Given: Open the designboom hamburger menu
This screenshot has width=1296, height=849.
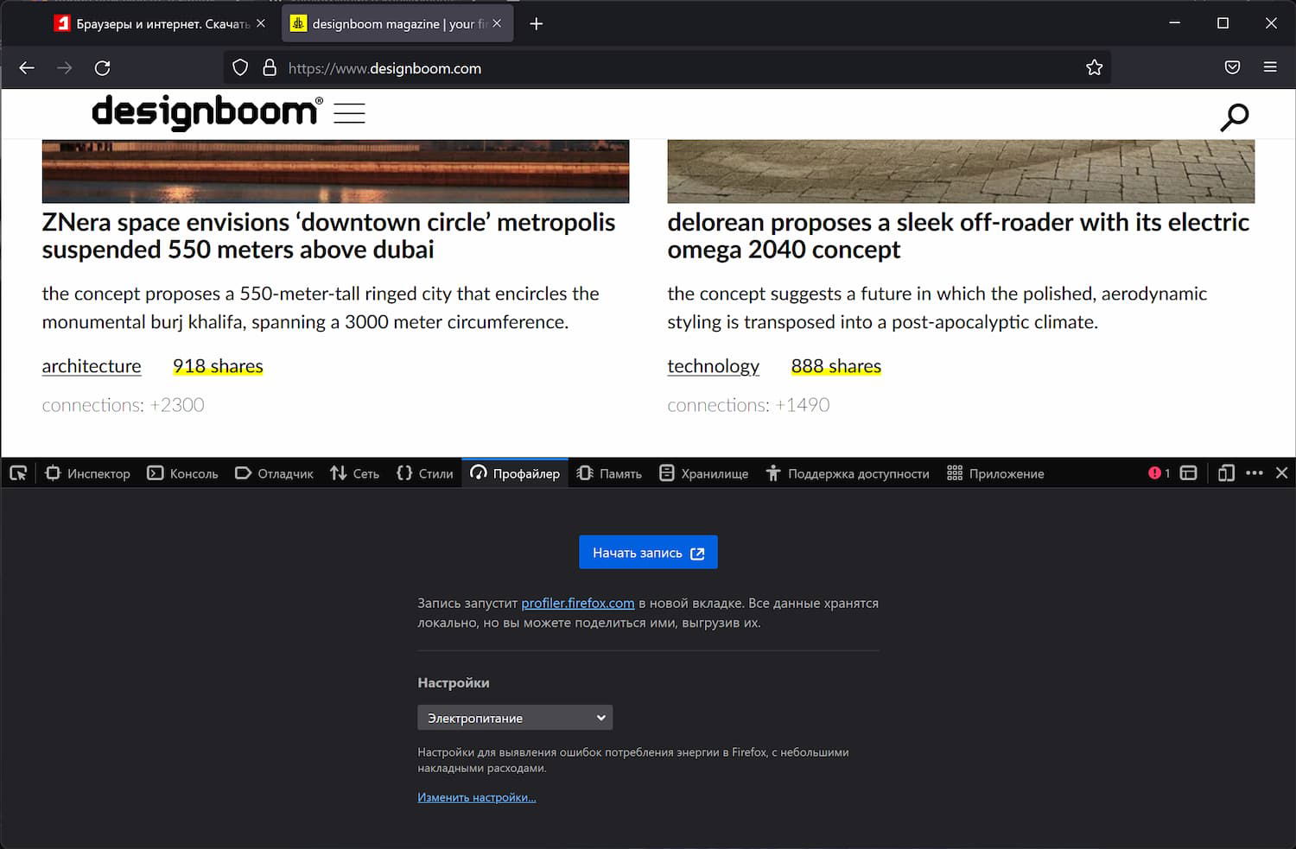Looking at the screenshot, I should coord(349,113).
